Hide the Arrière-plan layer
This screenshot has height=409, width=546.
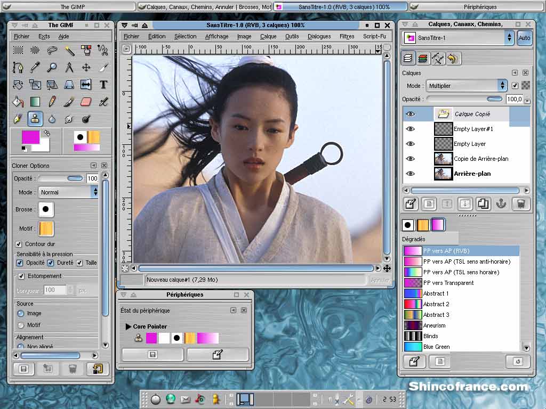pos(411,174)
